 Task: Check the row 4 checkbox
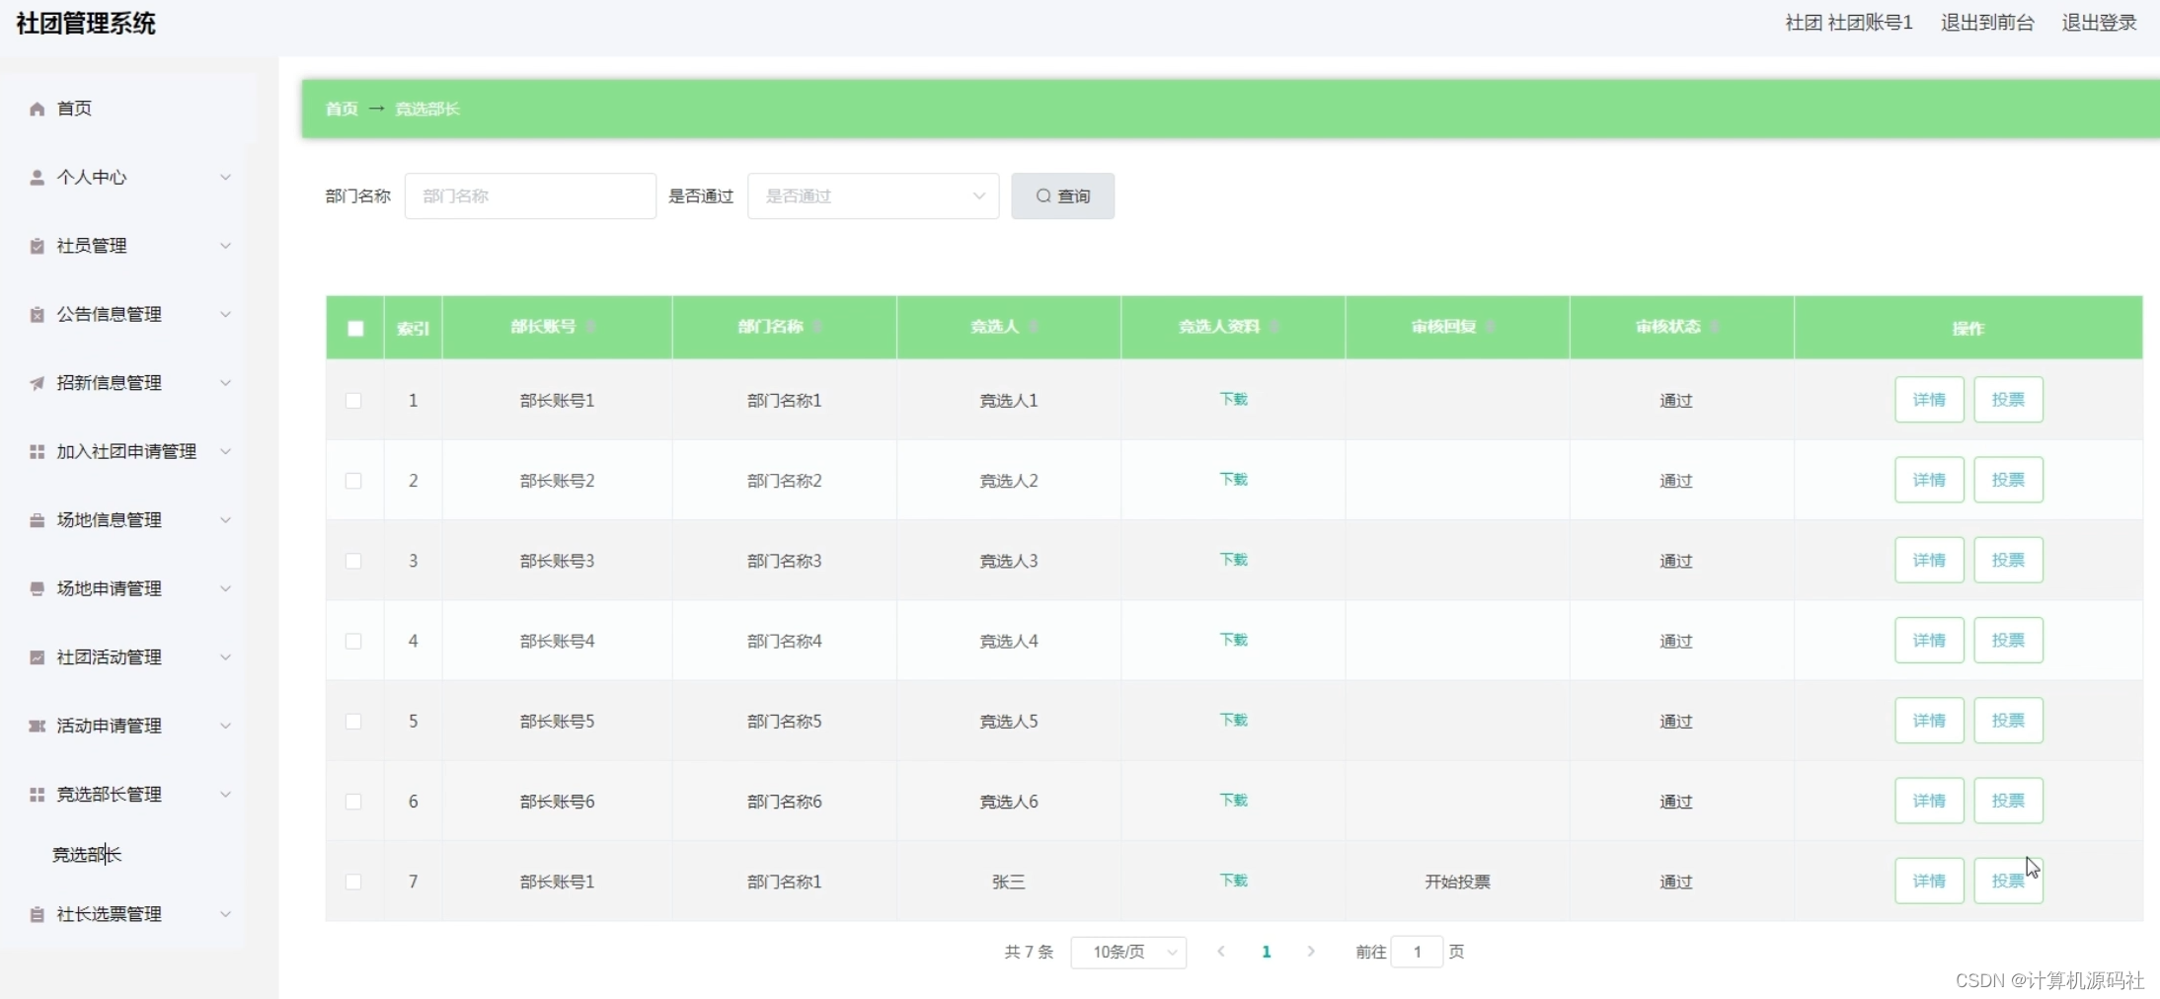353,642
